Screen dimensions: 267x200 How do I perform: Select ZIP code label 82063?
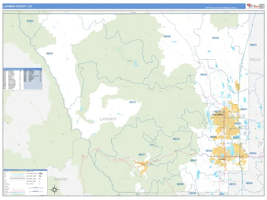(30, 21)
